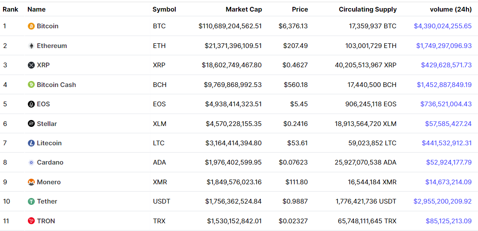The width and height of the screenshot is (478, 231).
Task: Open the Ethereum name link
Action: [x=52, y=46]
